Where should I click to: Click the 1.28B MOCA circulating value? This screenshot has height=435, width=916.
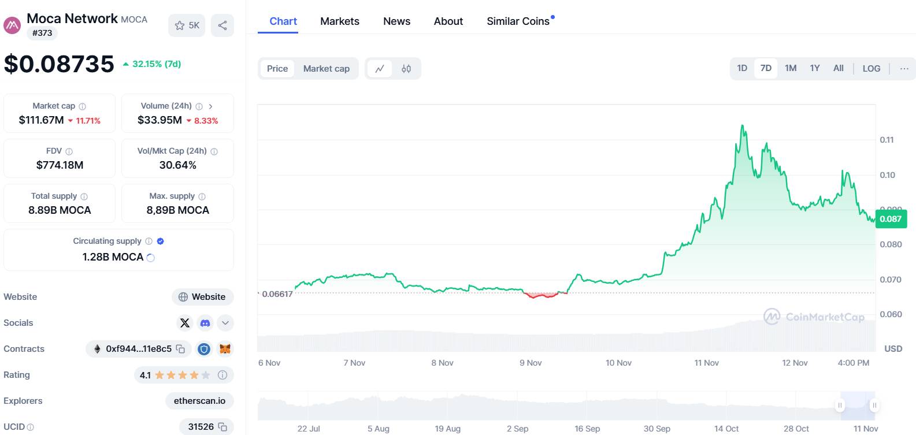tap(113, 257)
